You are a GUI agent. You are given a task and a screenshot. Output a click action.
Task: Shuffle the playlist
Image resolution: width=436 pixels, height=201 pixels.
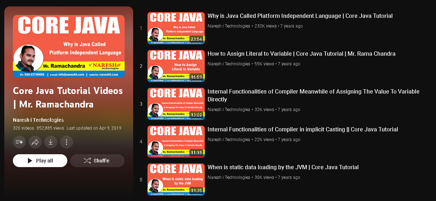97,161
